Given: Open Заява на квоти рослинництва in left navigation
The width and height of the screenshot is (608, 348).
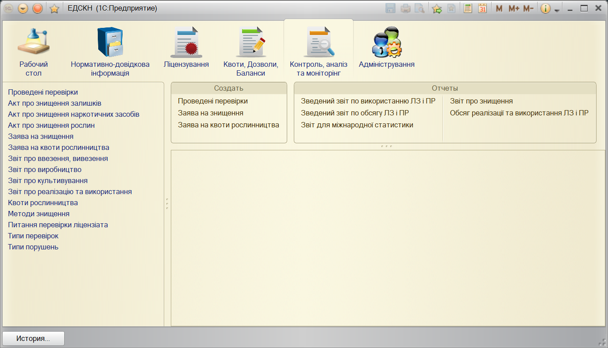Looking at the screenshot, I should (x=58, y=147).
